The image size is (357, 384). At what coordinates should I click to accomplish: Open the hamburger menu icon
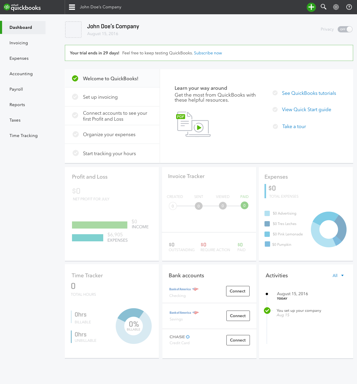point(72,7)
